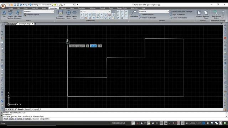Click the Open folder icon
228x128 pixels.
[x=12, y=5]
